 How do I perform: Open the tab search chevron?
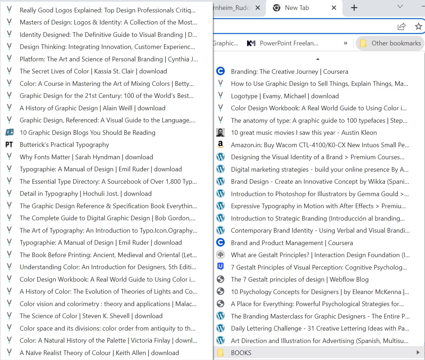pyautogui.click(x=400, y=6)
